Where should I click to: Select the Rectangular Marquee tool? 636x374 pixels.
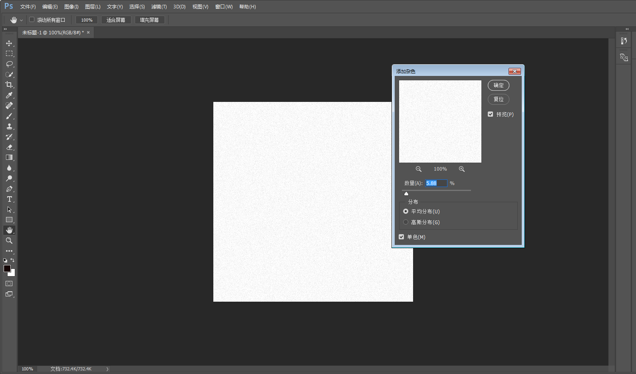pos(9,54)
